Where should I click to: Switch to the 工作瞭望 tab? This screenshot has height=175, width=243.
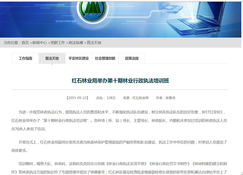25,58
